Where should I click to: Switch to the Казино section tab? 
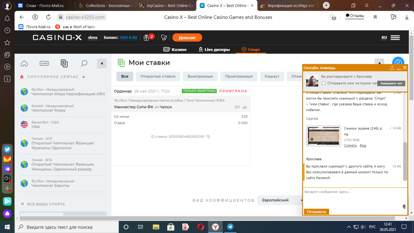(175, 49)
